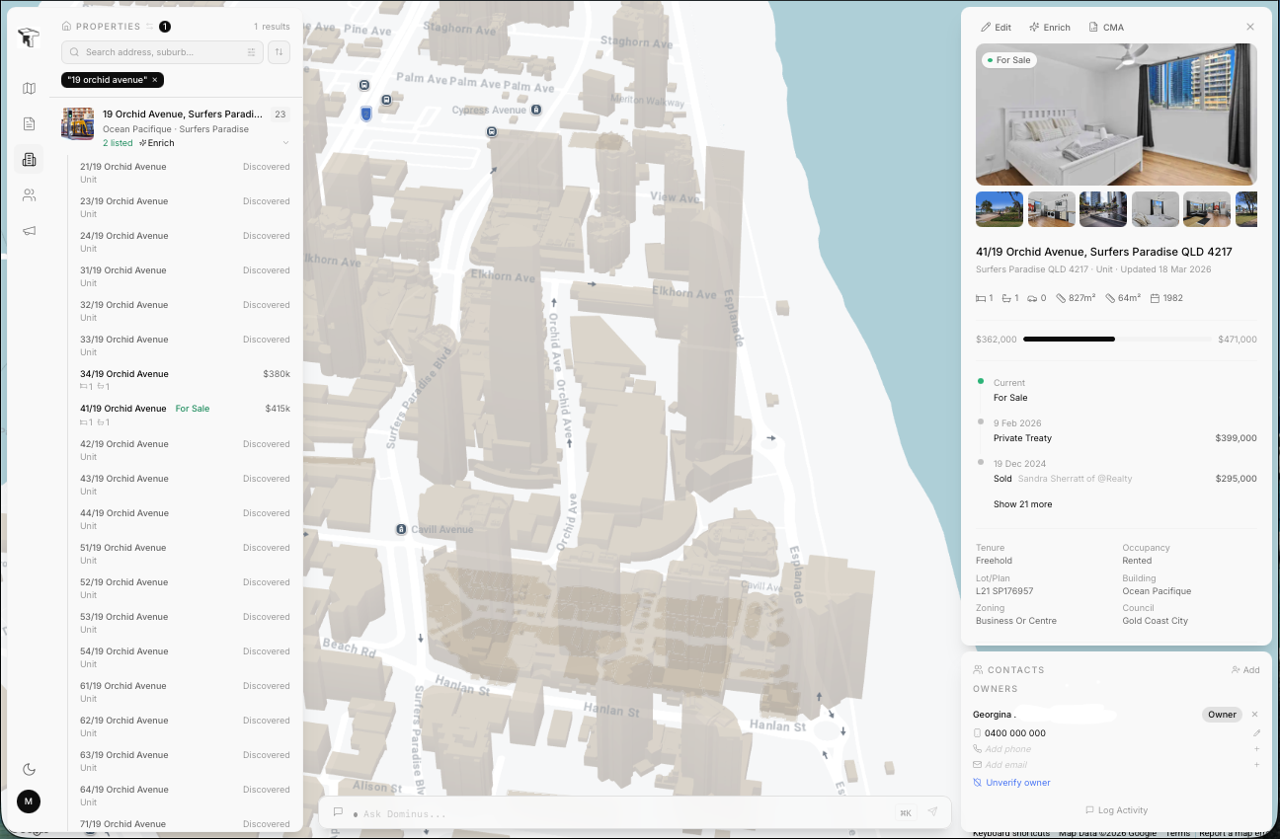Open the CMA tab in property panel
The height and width of the screenshot is (839, 1280).
click(1106, 28)
